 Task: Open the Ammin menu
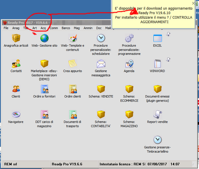coord(88,28)
